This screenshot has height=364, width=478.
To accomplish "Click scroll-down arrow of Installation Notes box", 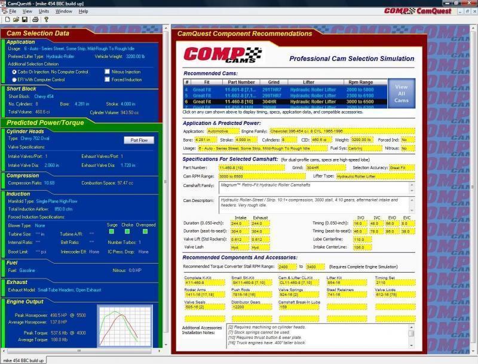I will tap(412, 345).
